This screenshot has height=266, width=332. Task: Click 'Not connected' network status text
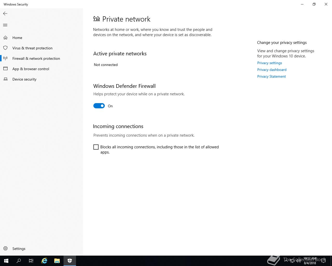click(x=106, y=65)
